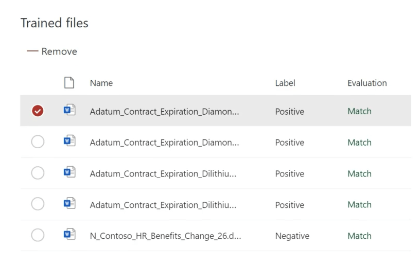Viewport: 420px width, 264px height.
Task: Click the Word icon of the first Dilithiu file
Action: [x=69, y=172]
